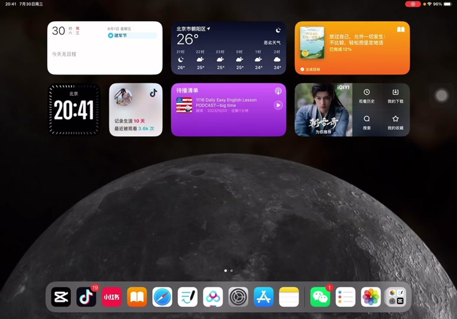Open the yellow Notes app in dock

point(289,297)
